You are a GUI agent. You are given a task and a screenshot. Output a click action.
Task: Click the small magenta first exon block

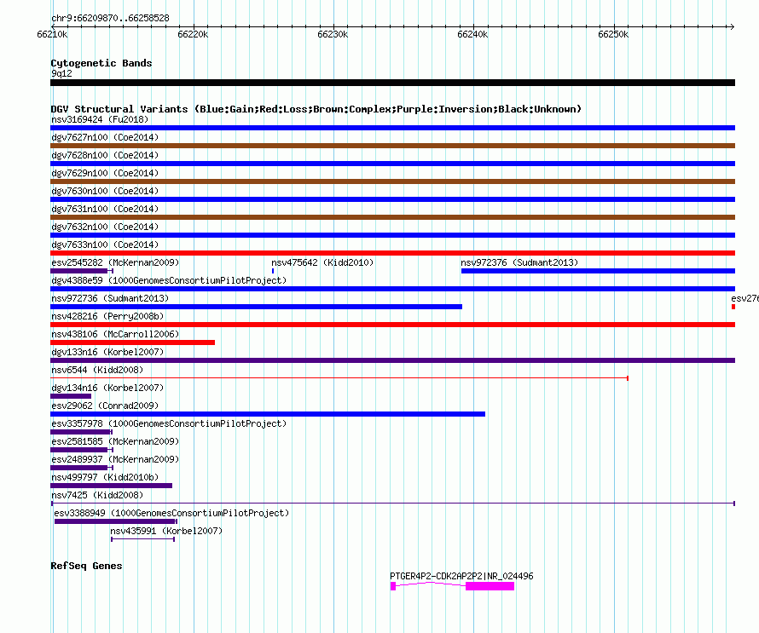393,586
